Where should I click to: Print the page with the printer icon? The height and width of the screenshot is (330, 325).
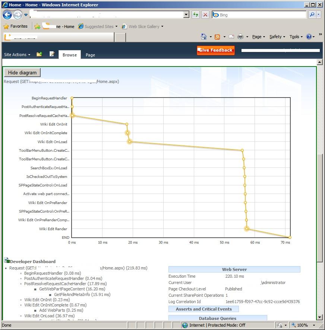pyautogui.click(x=240, y=37)
